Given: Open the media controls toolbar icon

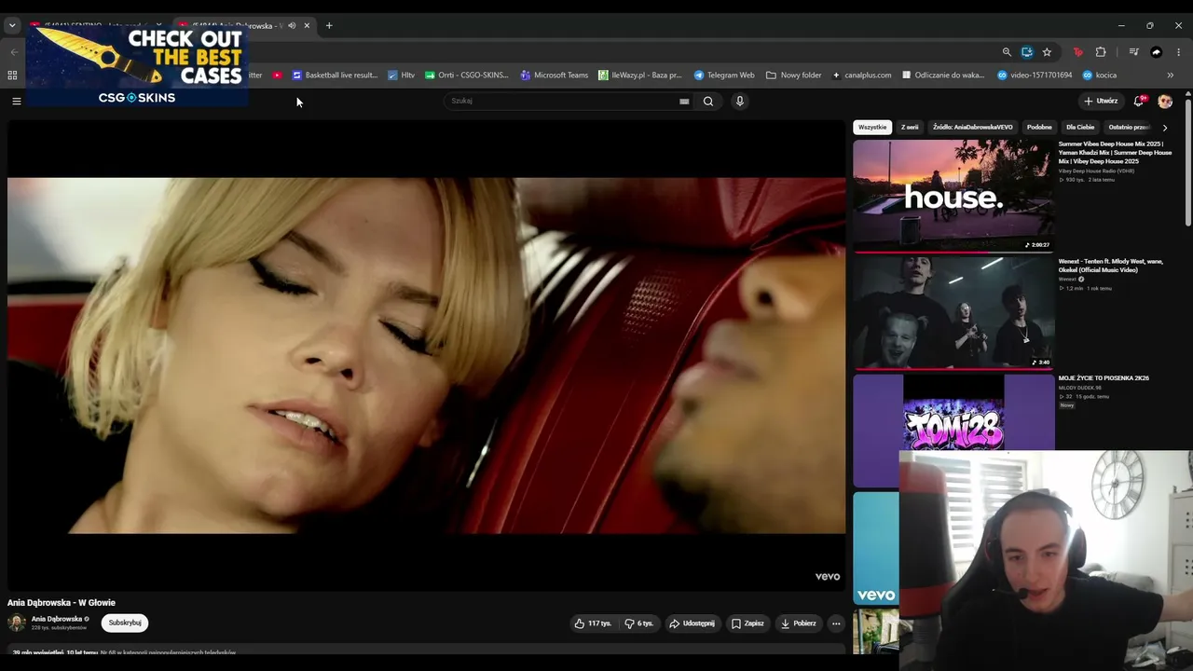Looking at the screenshot, I should (1133, 52).
